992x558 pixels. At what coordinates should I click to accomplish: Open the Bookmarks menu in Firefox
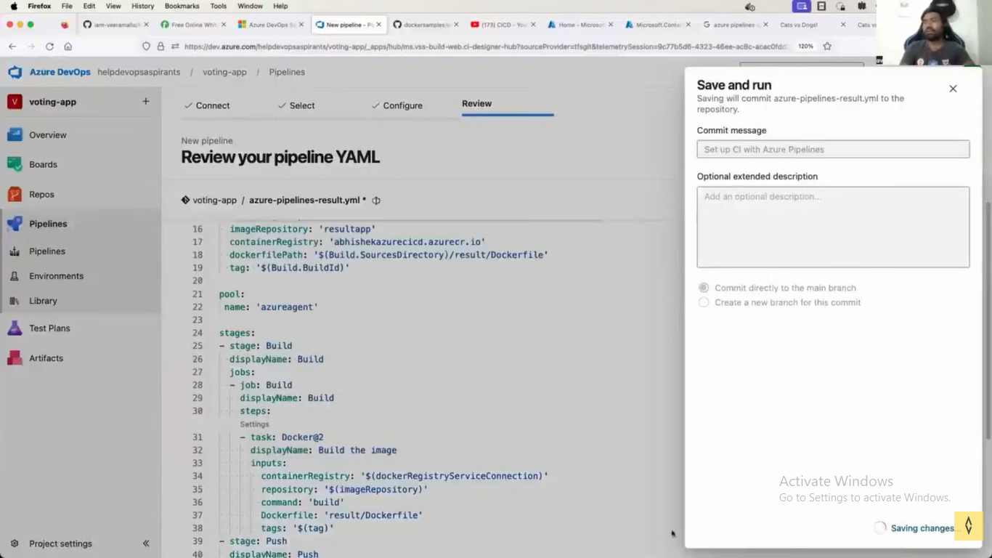tap(182, 6)
